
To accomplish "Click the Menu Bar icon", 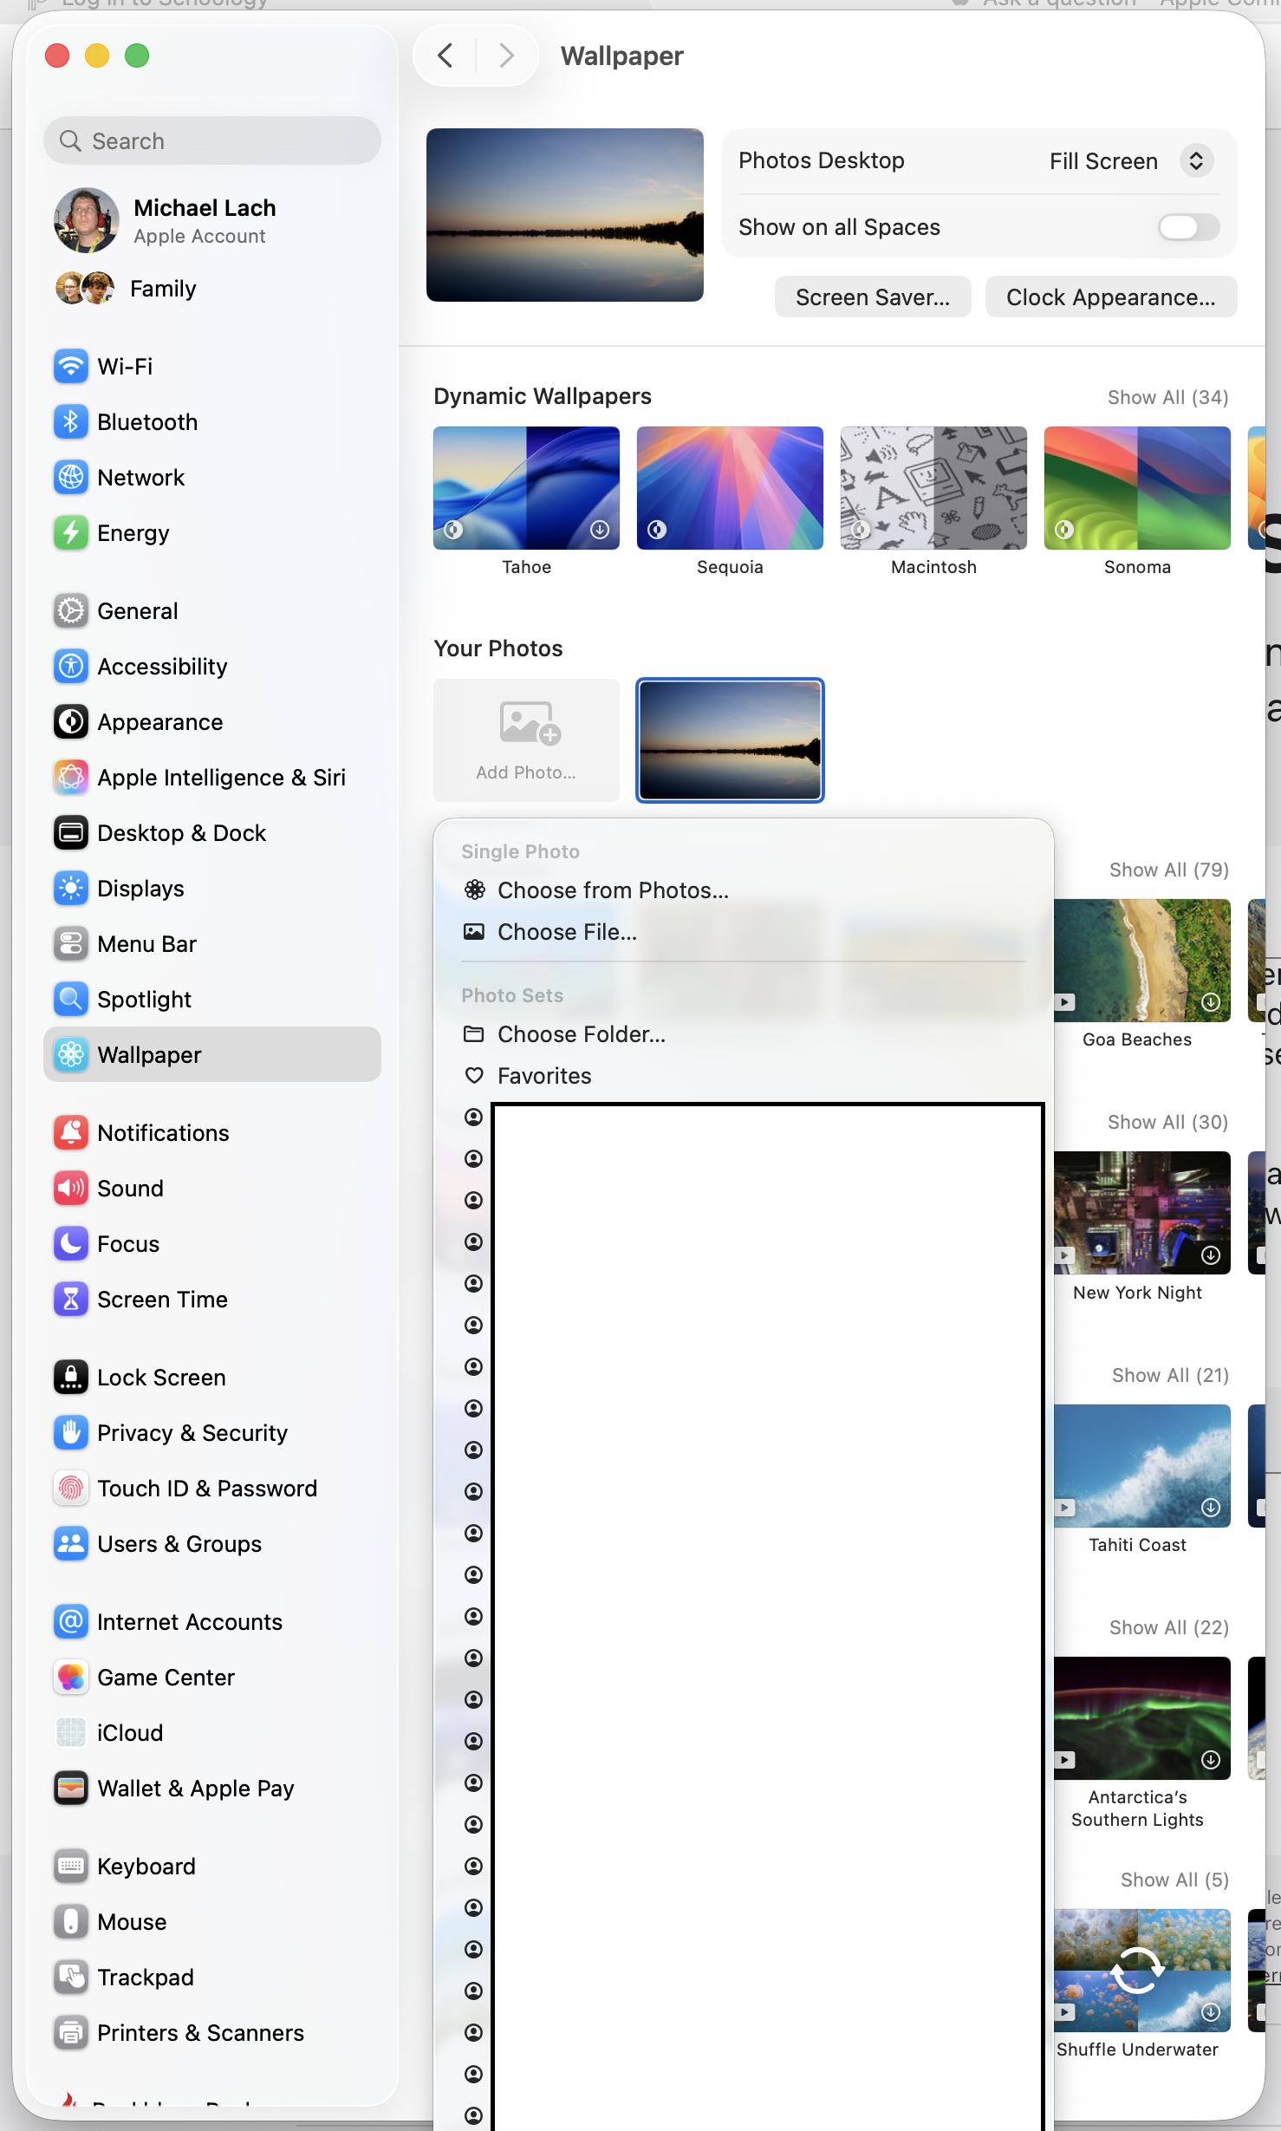I will (71, 944).
